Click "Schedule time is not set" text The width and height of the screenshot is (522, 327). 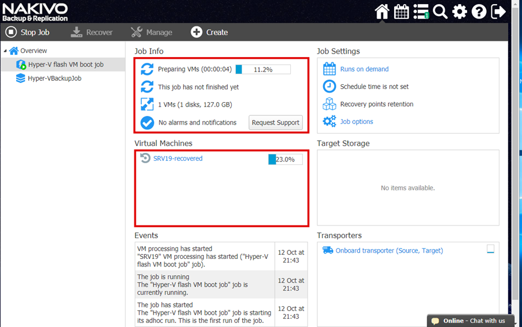pos(374,87)
